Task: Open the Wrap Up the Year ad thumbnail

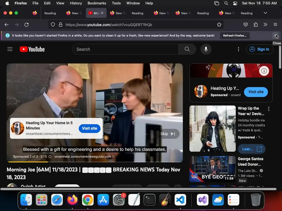Action: (x=212, y=129)
